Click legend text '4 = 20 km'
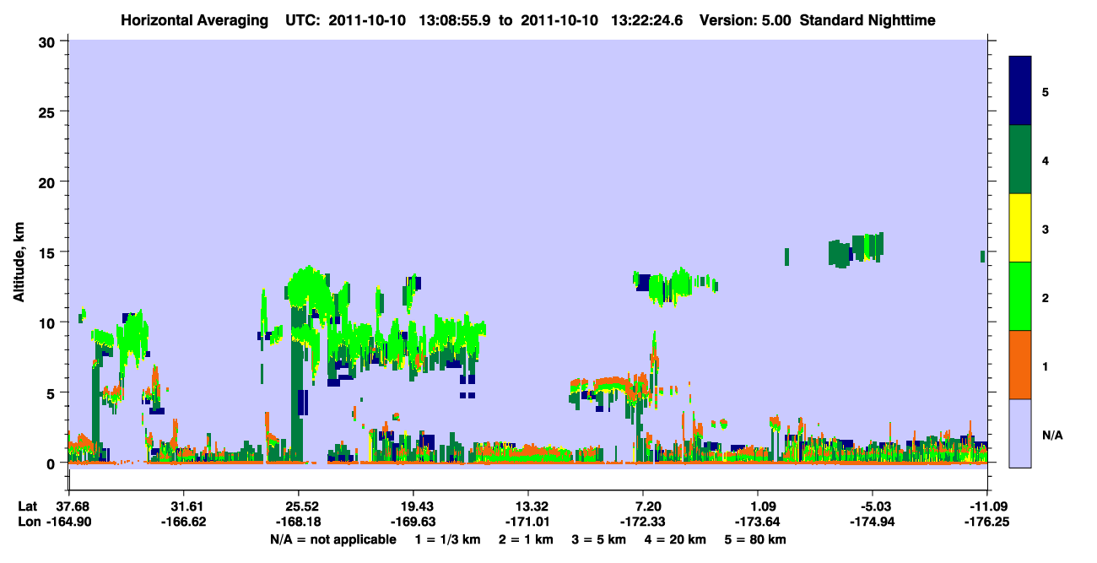 [677, 539]
